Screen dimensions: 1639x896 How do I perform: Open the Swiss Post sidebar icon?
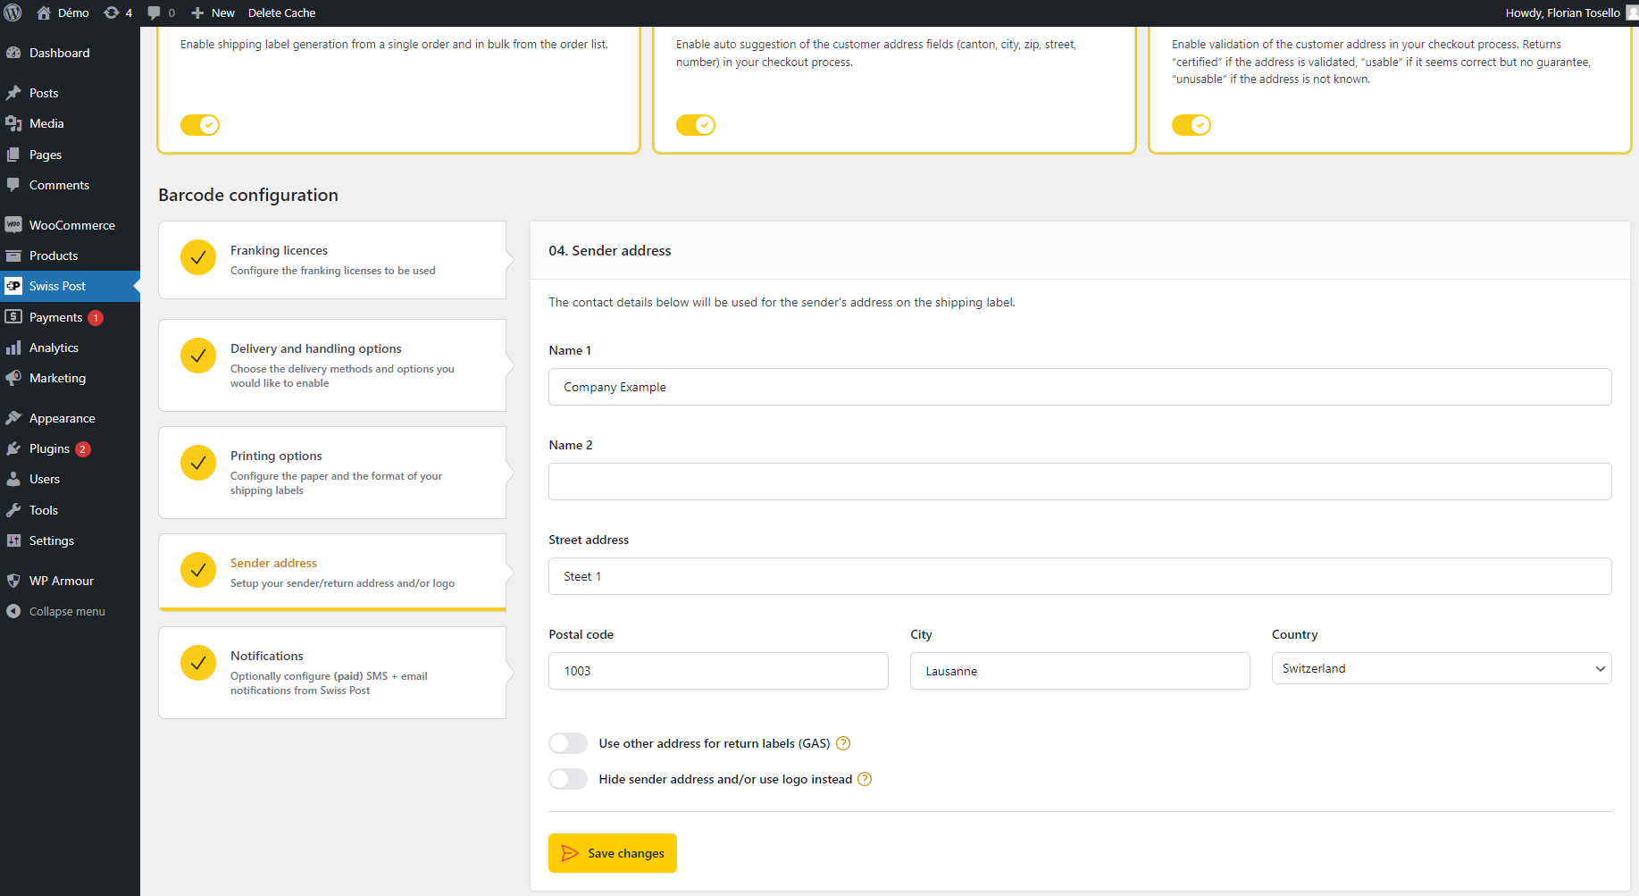14,286
